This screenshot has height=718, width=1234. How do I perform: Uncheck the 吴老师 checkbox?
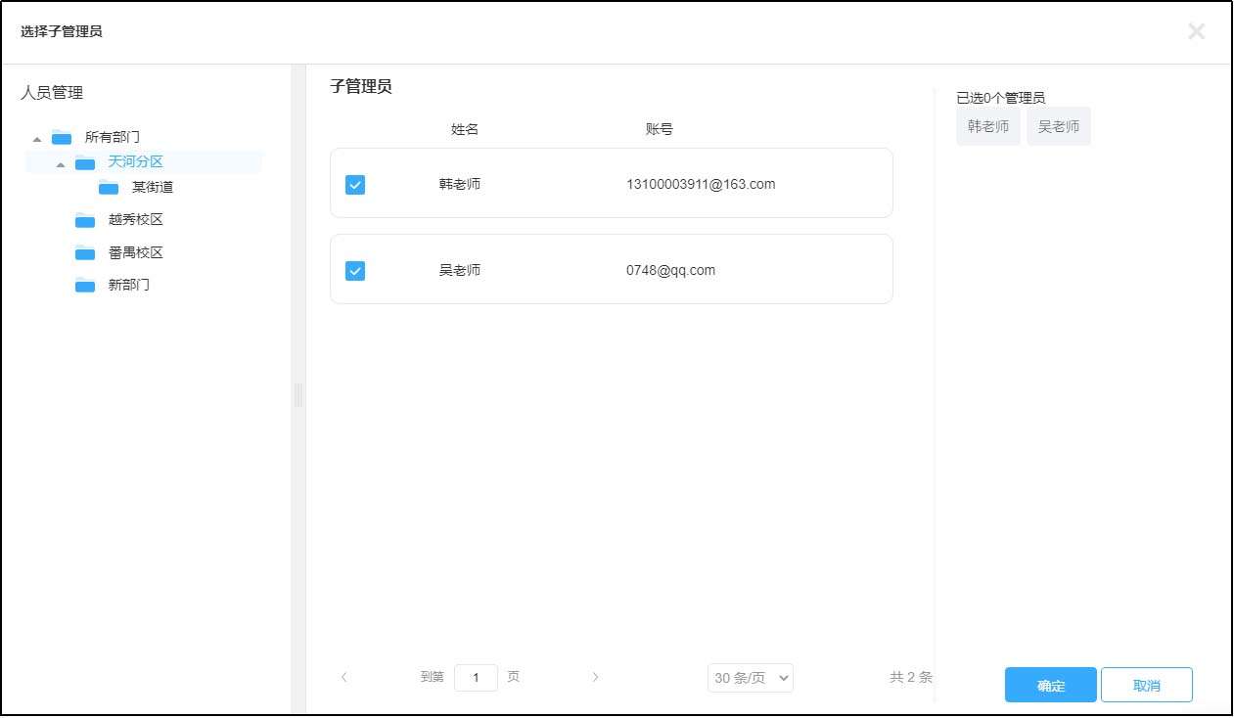pos(354,270)
